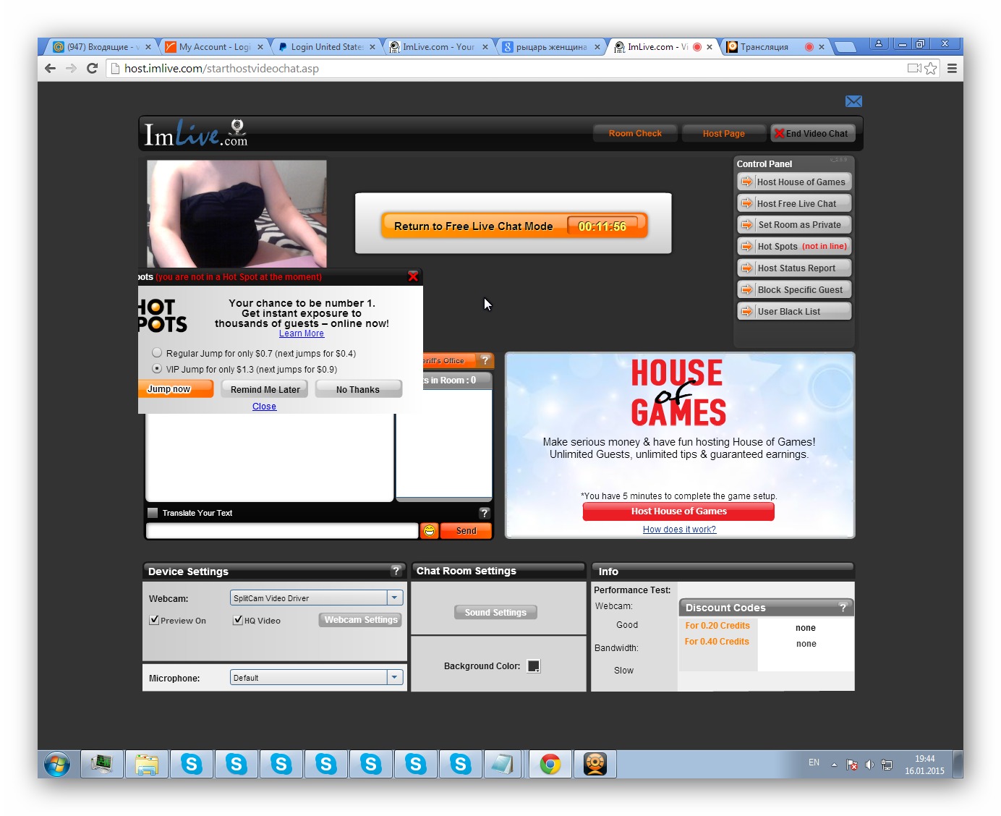Screen dimensions: 1001x816
Task: Click Sheriff's Office help question mark
Action: coord(485,360)
